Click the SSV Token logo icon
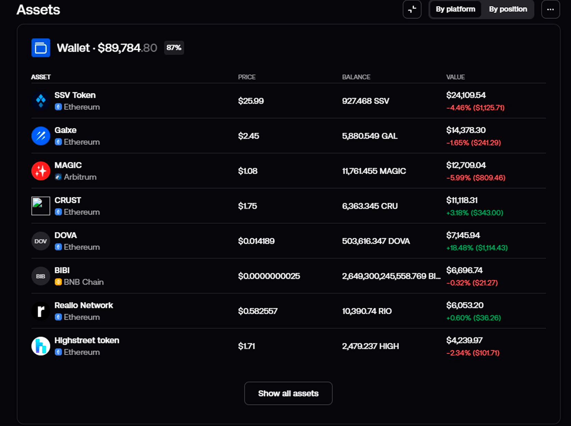 41,101
